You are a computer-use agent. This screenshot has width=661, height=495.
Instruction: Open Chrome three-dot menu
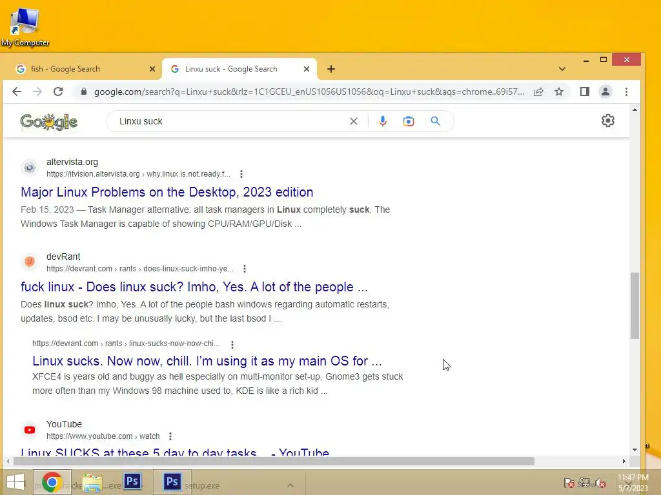(x=626, y=92)
